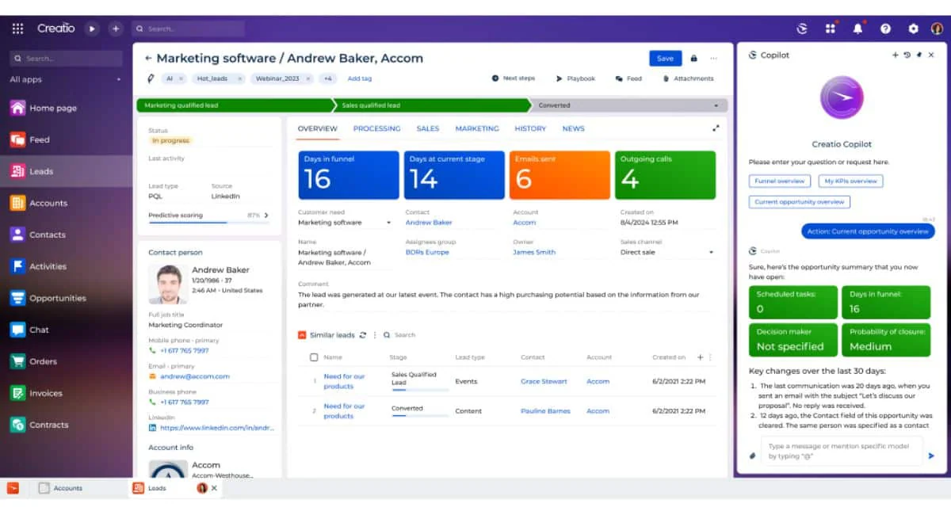
Task: Open Attachments
Action: point(688,78)
